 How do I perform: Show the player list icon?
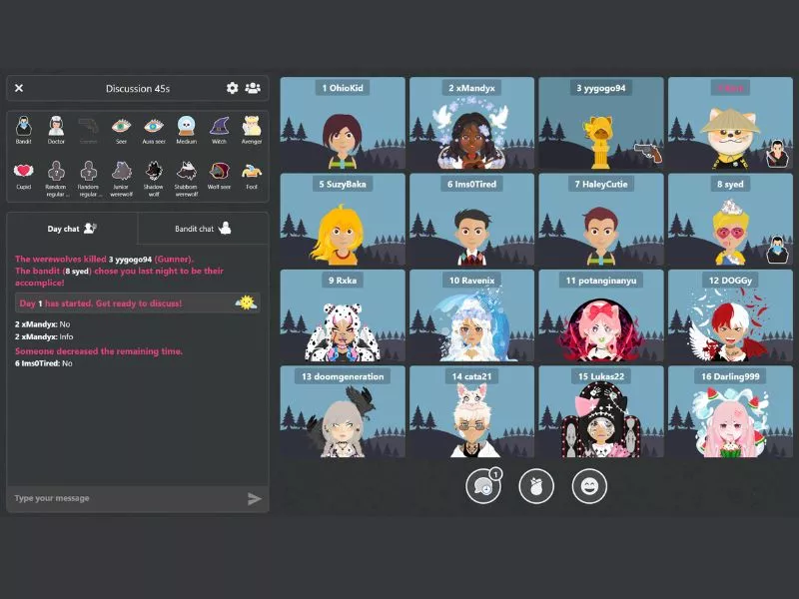pyautogui.click(x=253, y=88)
